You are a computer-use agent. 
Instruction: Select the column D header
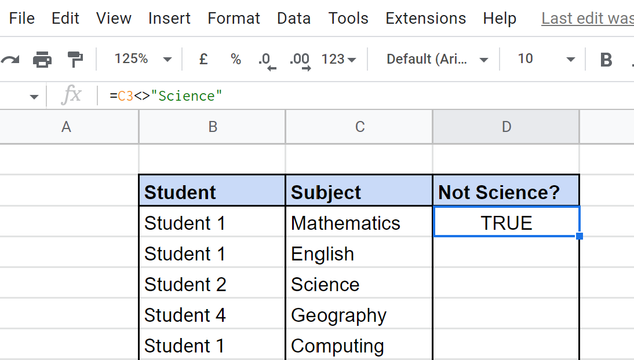(506, 126)
